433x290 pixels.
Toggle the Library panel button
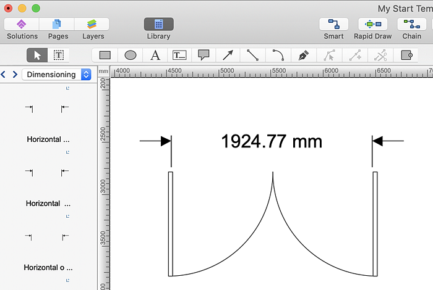click(158, 25)
